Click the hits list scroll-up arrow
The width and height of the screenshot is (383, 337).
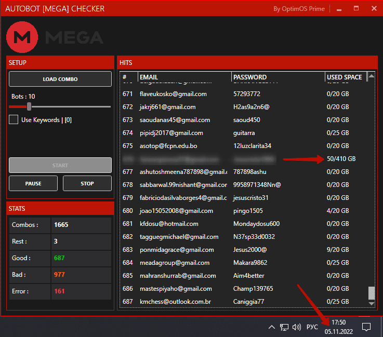pos(371,77)
